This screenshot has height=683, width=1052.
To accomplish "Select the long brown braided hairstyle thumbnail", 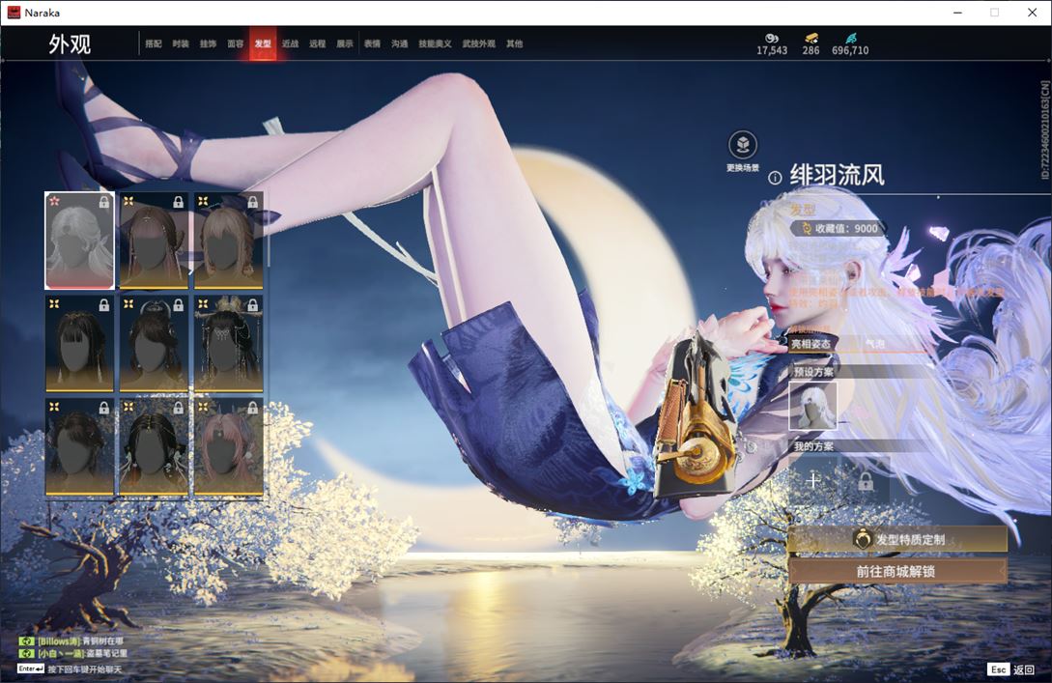I will (154, 241).
